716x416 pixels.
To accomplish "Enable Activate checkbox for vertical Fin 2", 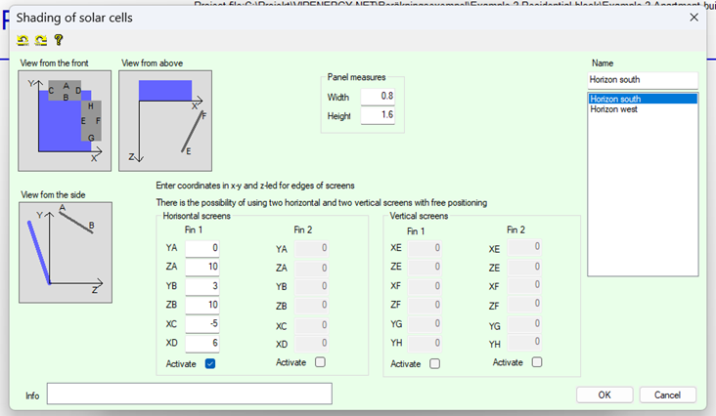I will coord(537,362).
